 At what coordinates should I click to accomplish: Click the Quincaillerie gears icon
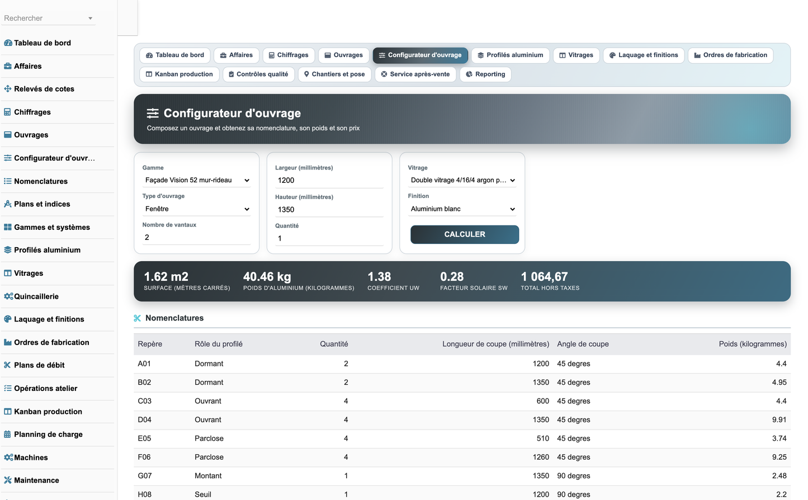point(8,296)
